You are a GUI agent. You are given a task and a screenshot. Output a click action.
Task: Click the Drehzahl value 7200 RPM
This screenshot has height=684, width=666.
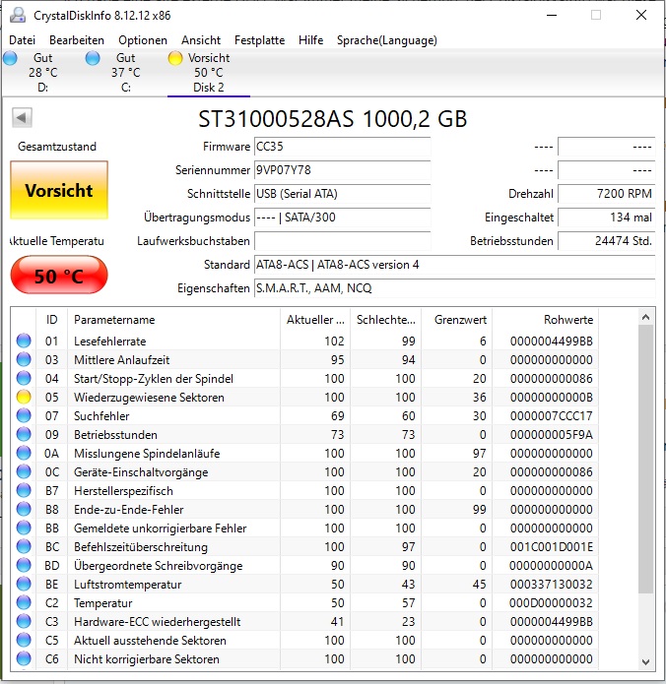[x=607, y=194]
